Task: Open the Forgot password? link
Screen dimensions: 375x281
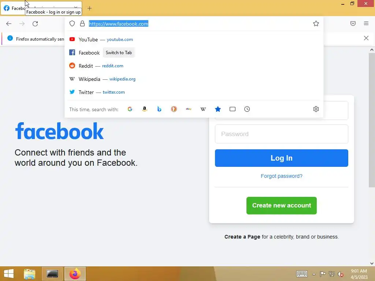Action: pyautogui.click(x=282, y=176)
